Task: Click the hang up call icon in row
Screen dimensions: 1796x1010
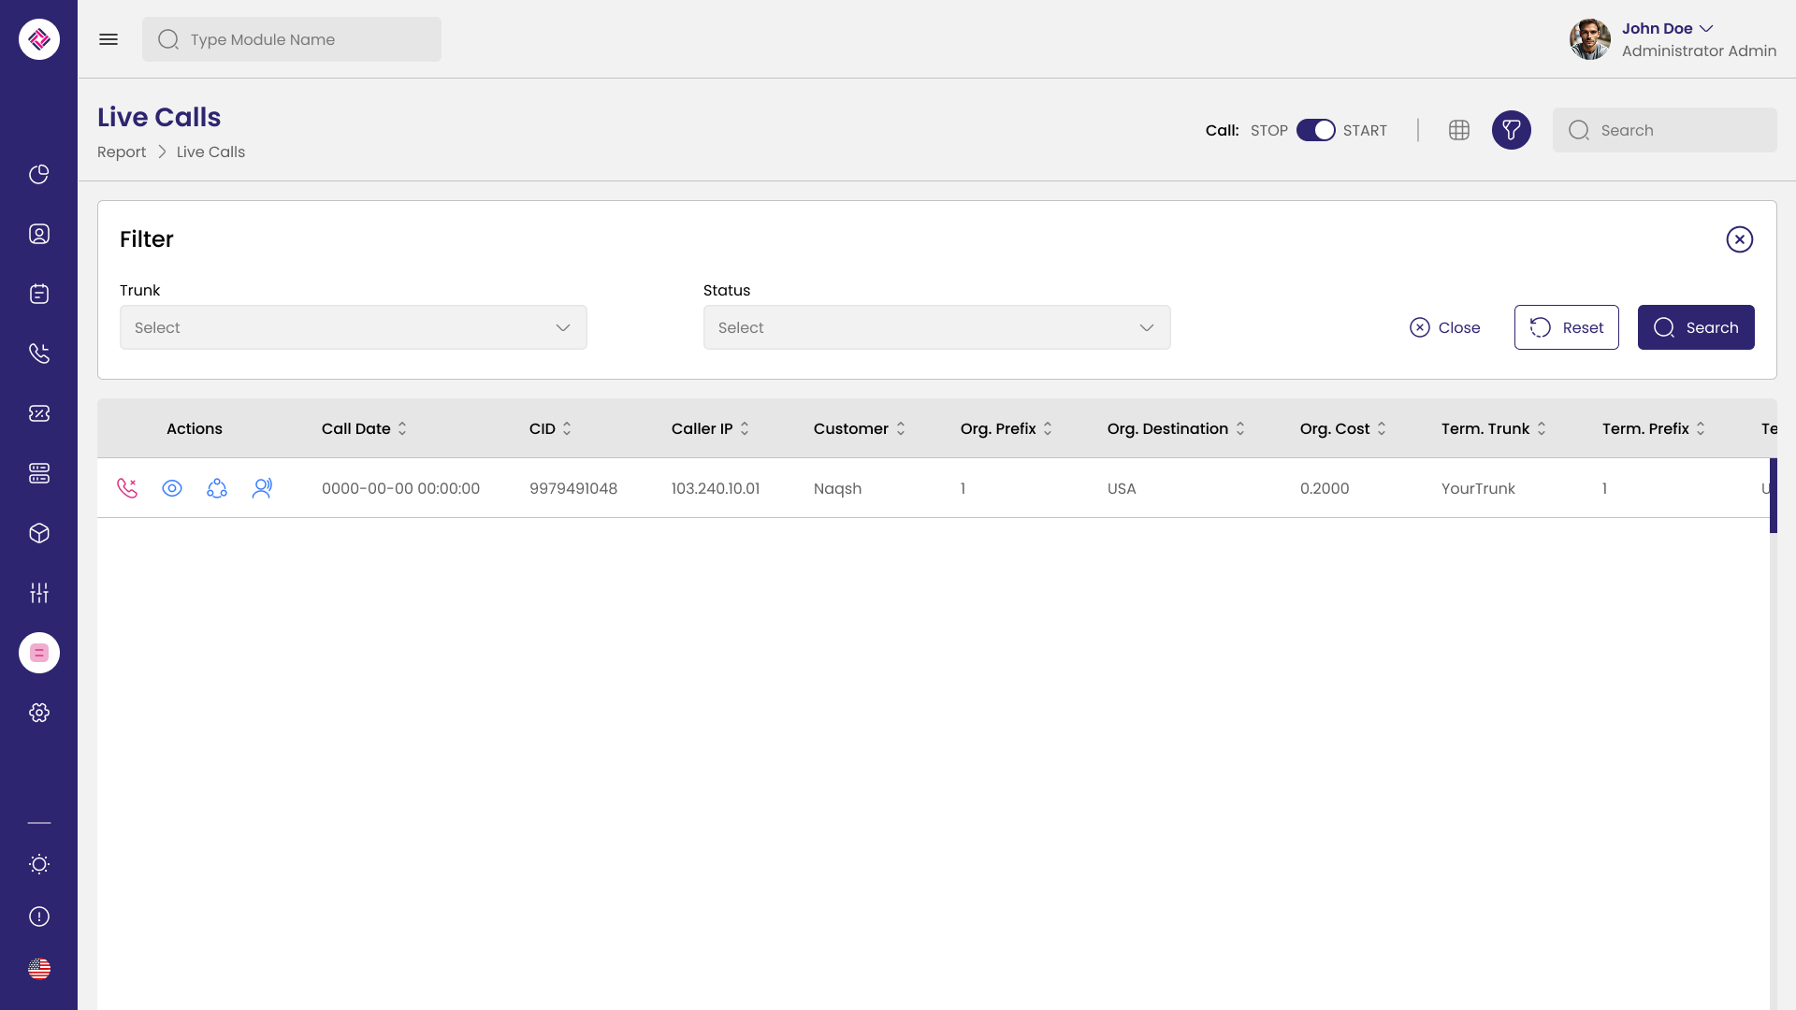Action: click(127, 488)
